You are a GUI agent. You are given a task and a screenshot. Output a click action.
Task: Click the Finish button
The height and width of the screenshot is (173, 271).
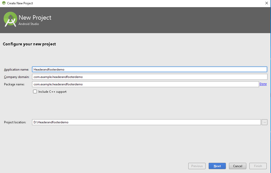pyautogui.click(x=258, y=166)
